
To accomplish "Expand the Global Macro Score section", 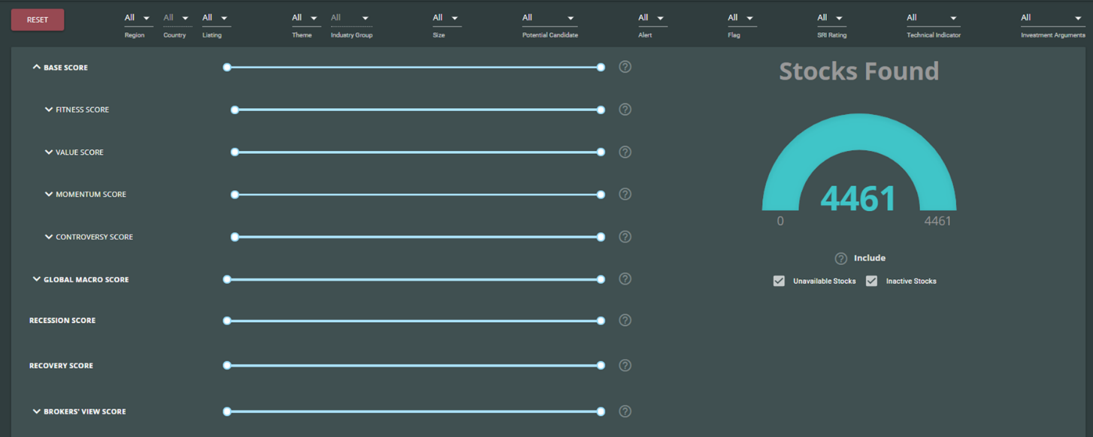I will (x=36, y=279).
